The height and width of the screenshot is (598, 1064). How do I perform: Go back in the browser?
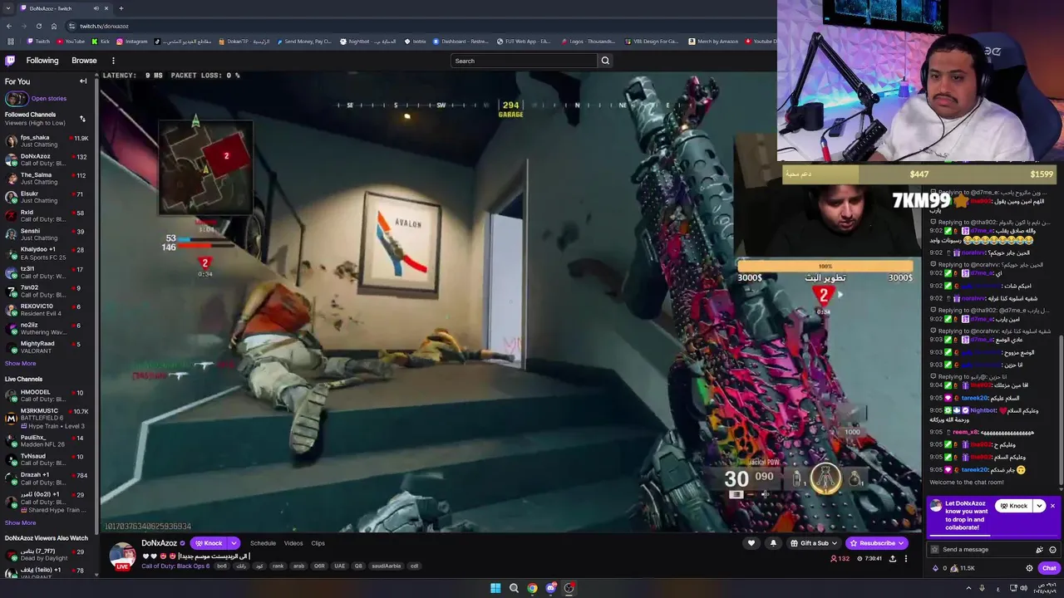click(10, 26)
